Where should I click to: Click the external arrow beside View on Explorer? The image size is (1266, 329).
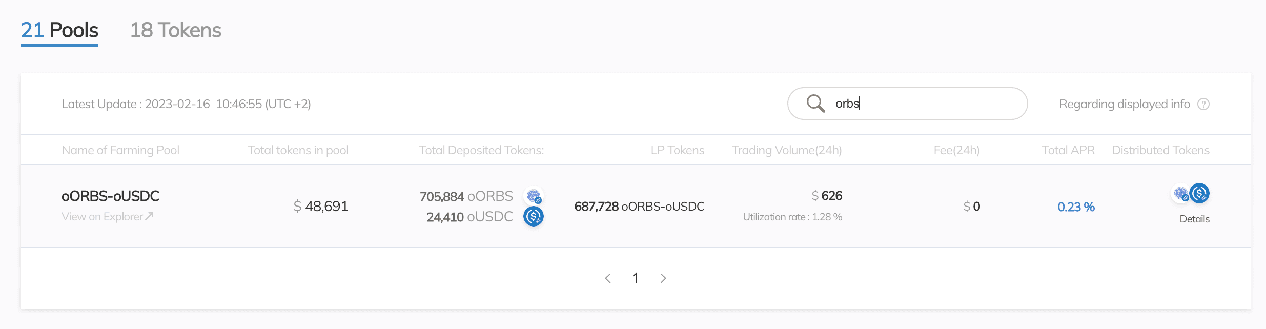[x=149, y=216]
